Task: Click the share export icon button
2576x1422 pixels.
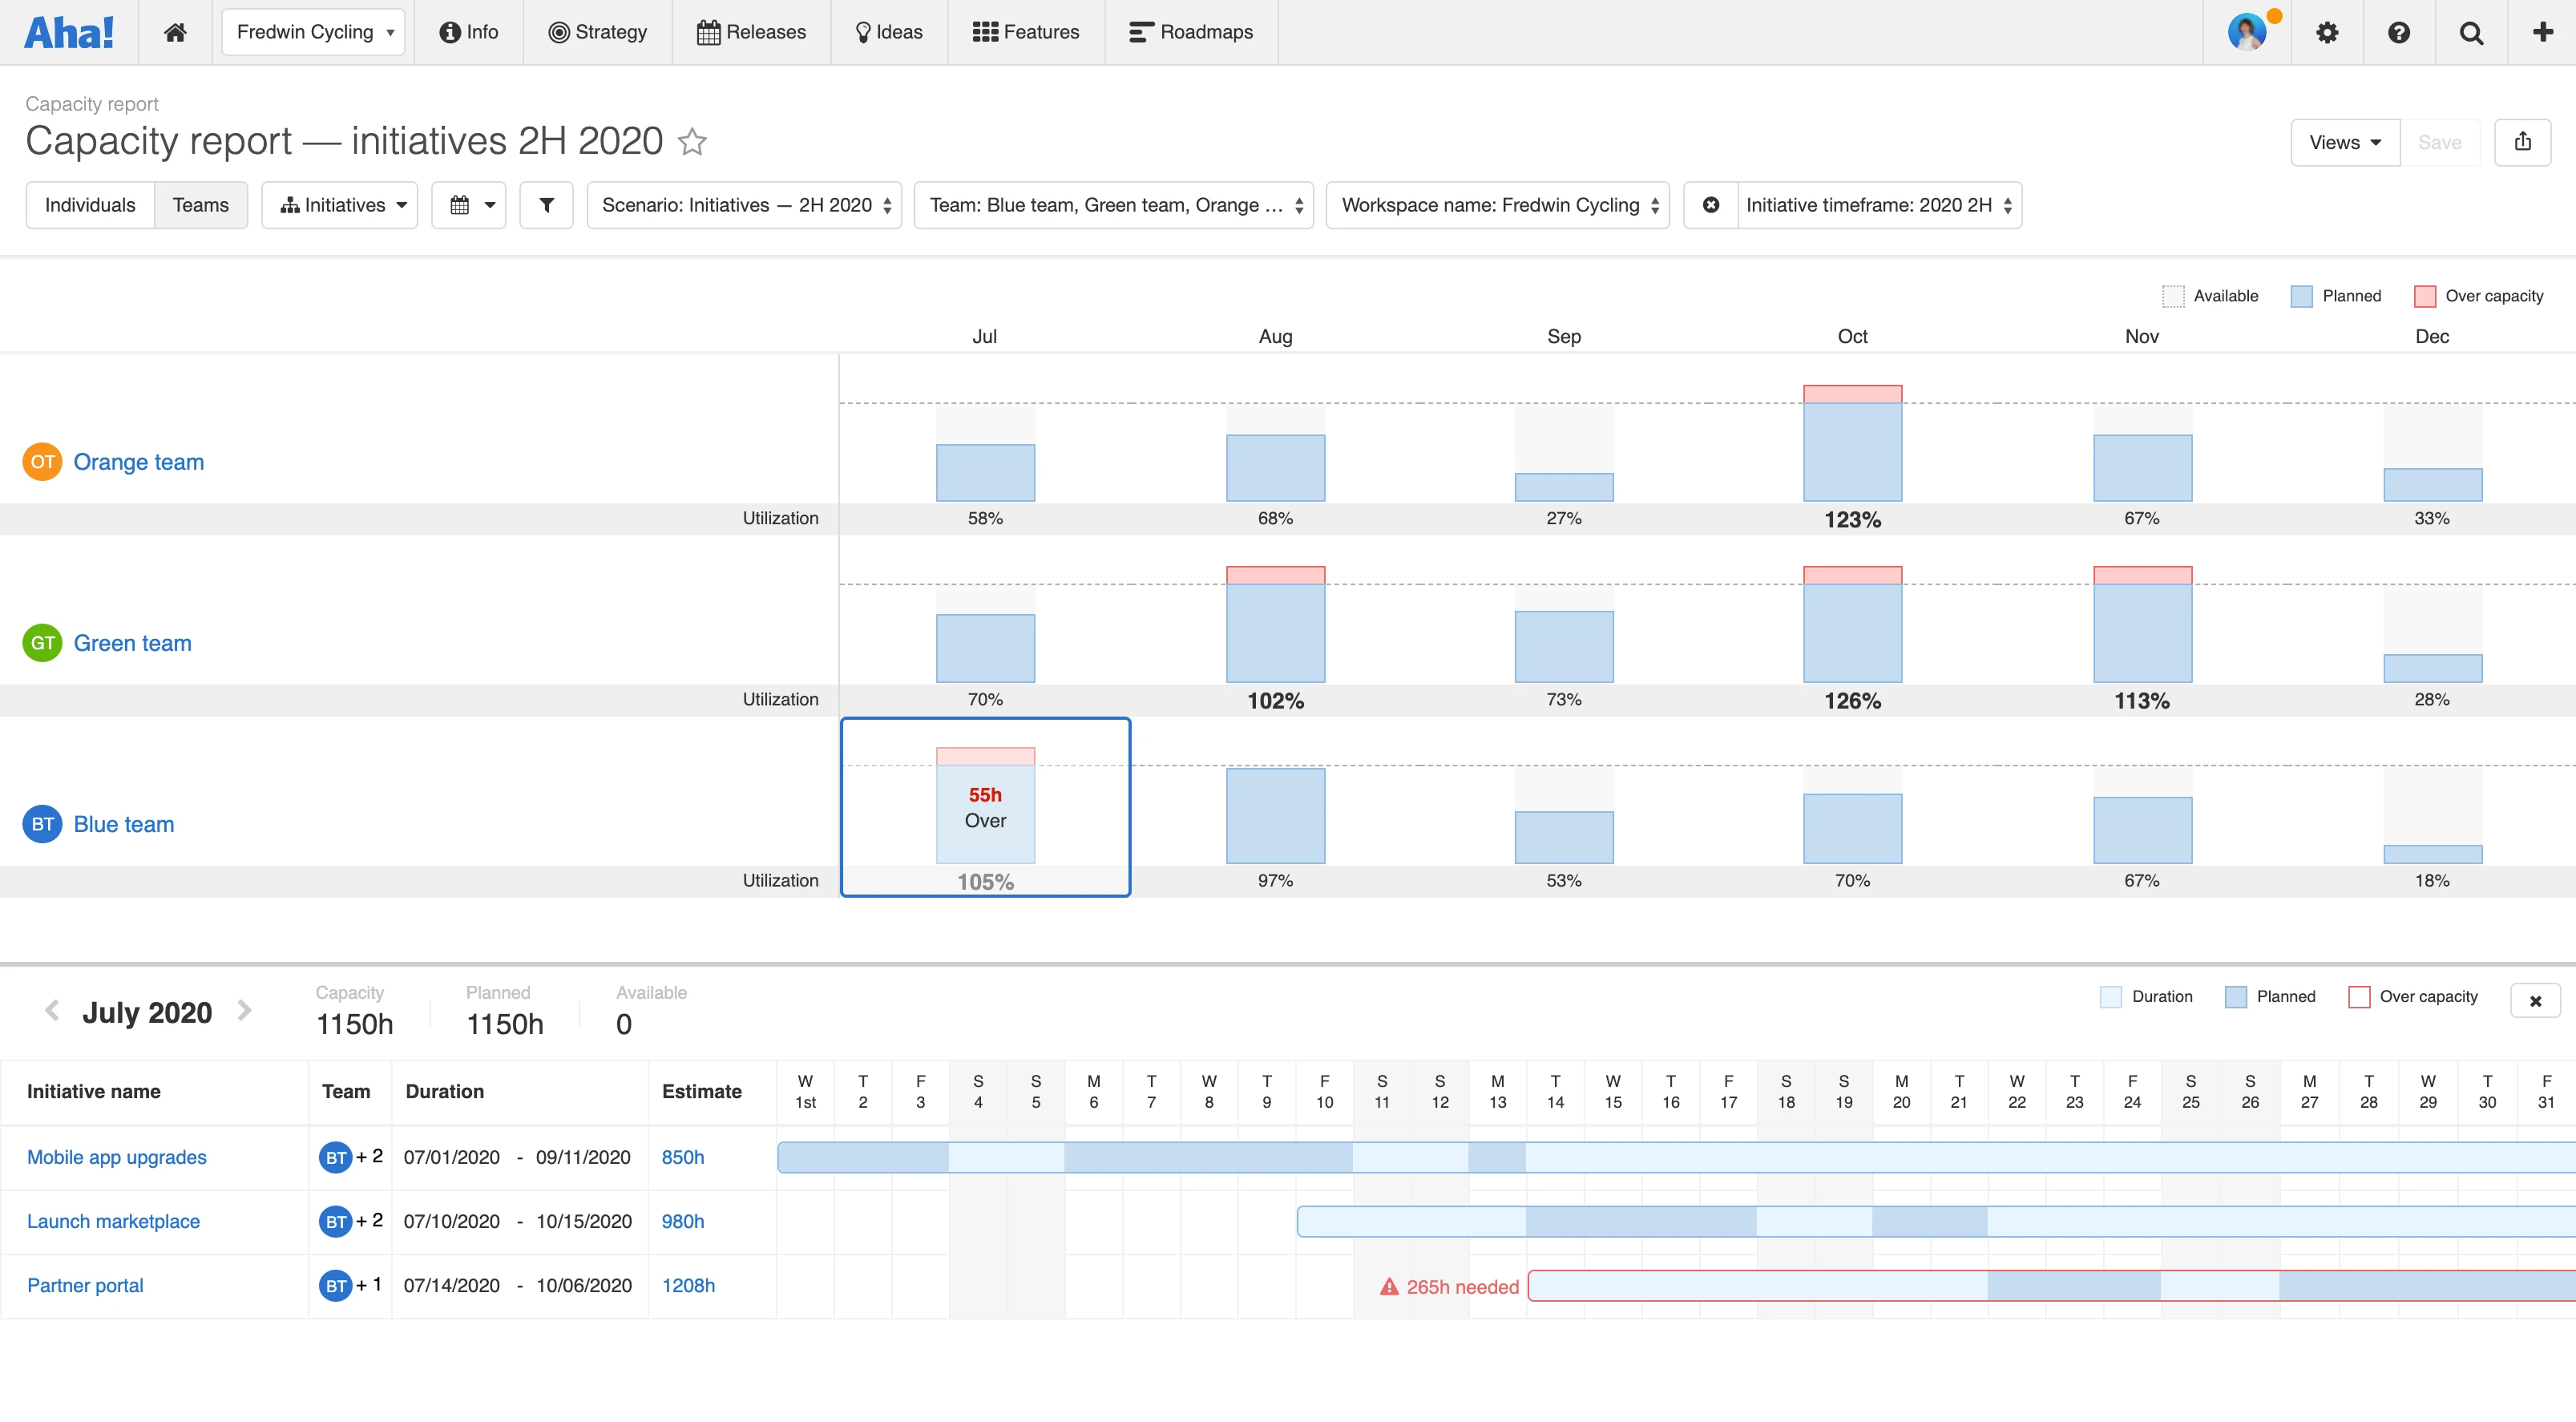Action: click(x=2522, y=142)
